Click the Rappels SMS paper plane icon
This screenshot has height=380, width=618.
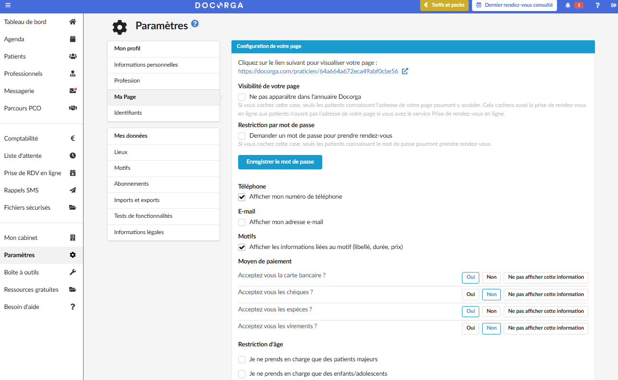pyautogui.click(x=73, y=190)
